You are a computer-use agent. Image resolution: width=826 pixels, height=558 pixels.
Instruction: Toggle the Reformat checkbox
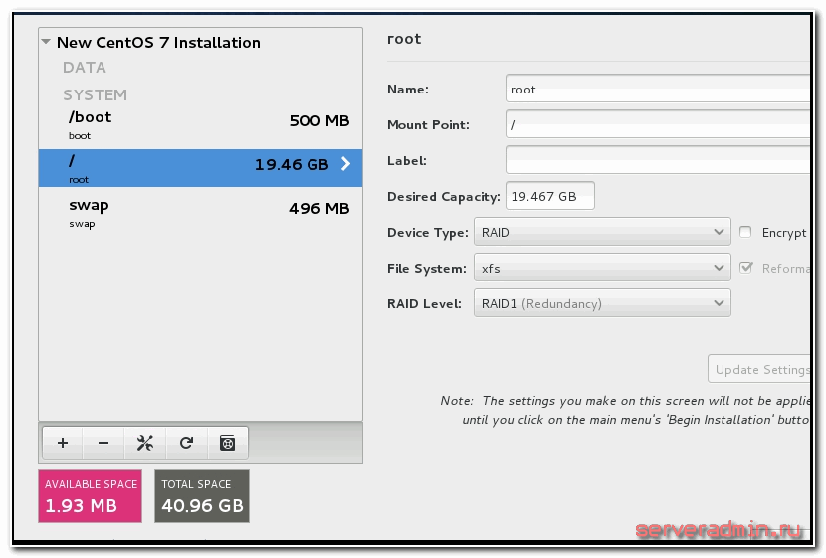pyautogui.click(x=746, y=268)
